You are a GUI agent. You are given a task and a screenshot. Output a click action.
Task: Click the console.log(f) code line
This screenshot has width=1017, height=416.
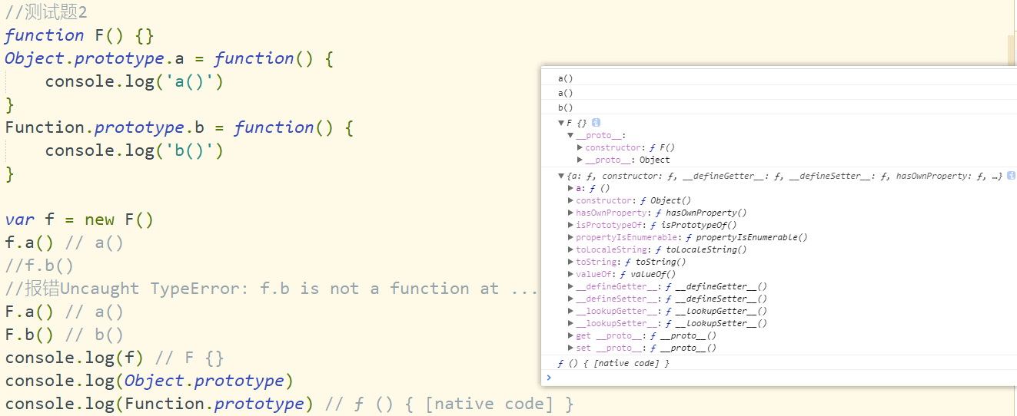click(115, 358)
